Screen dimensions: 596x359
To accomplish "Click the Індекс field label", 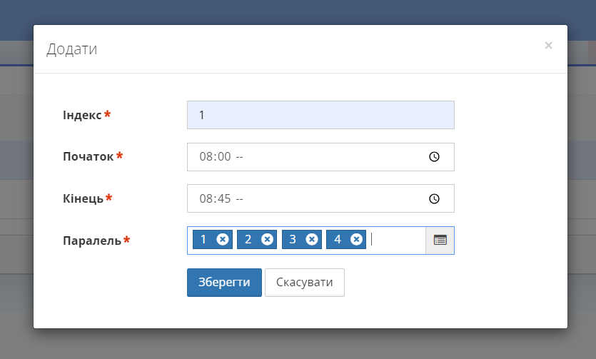I will [x=82, y=115].
